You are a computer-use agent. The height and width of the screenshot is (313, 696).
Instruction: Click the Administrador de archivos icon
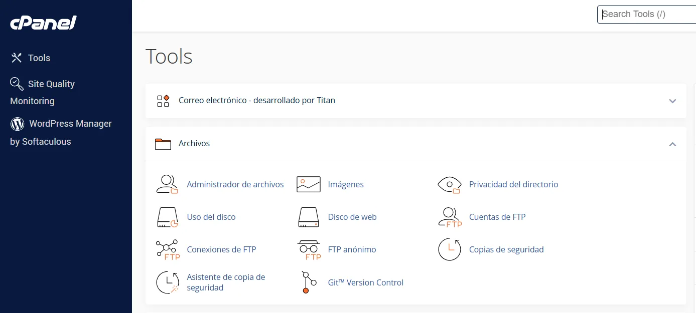[168, 184]
